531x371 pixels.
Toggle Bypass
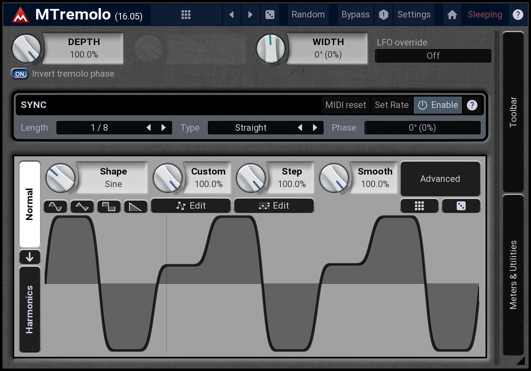[355, 15]
